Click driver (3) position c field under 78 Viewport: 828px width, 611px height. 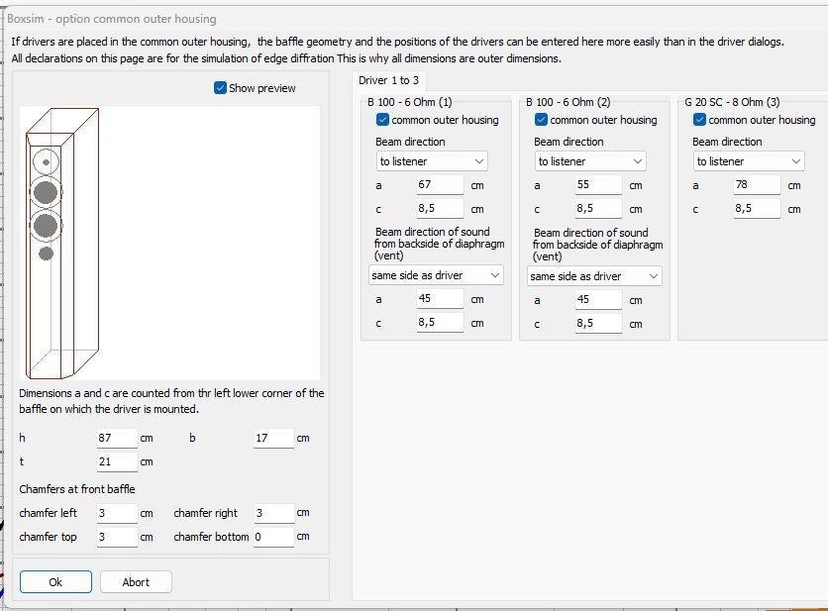point(757,209)
